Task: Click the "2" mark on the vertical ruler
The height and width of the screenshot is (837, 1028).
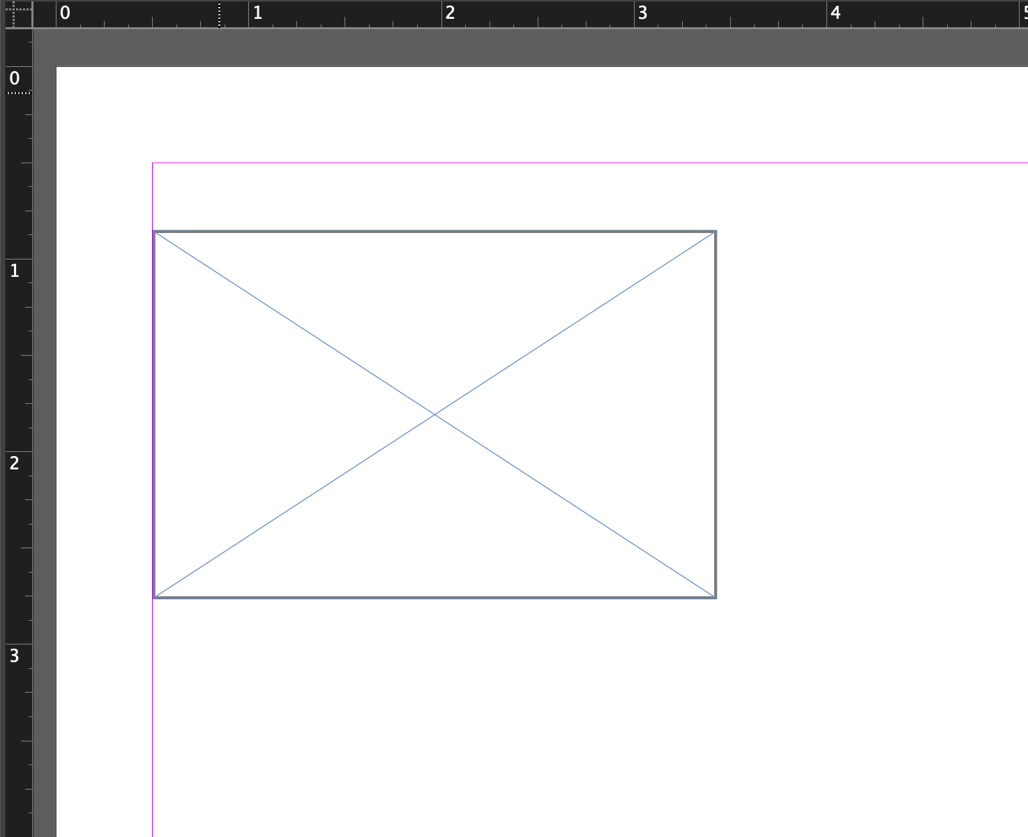Action: click(15, 463)
